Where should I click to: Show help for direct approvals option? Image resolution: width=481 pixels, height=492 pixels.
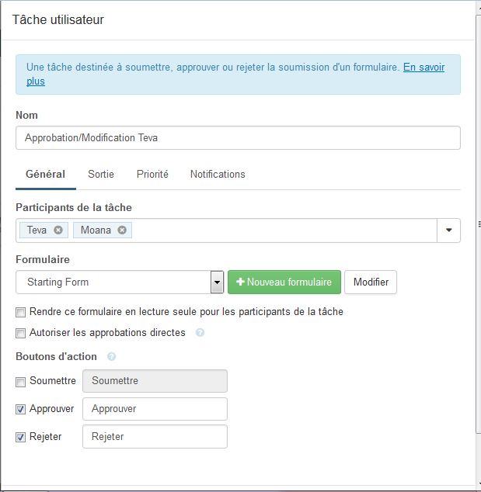pos(200,333)
